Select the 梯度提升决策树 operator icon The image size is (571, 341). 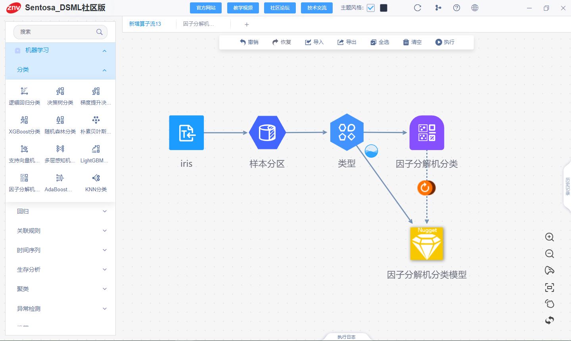96,91
